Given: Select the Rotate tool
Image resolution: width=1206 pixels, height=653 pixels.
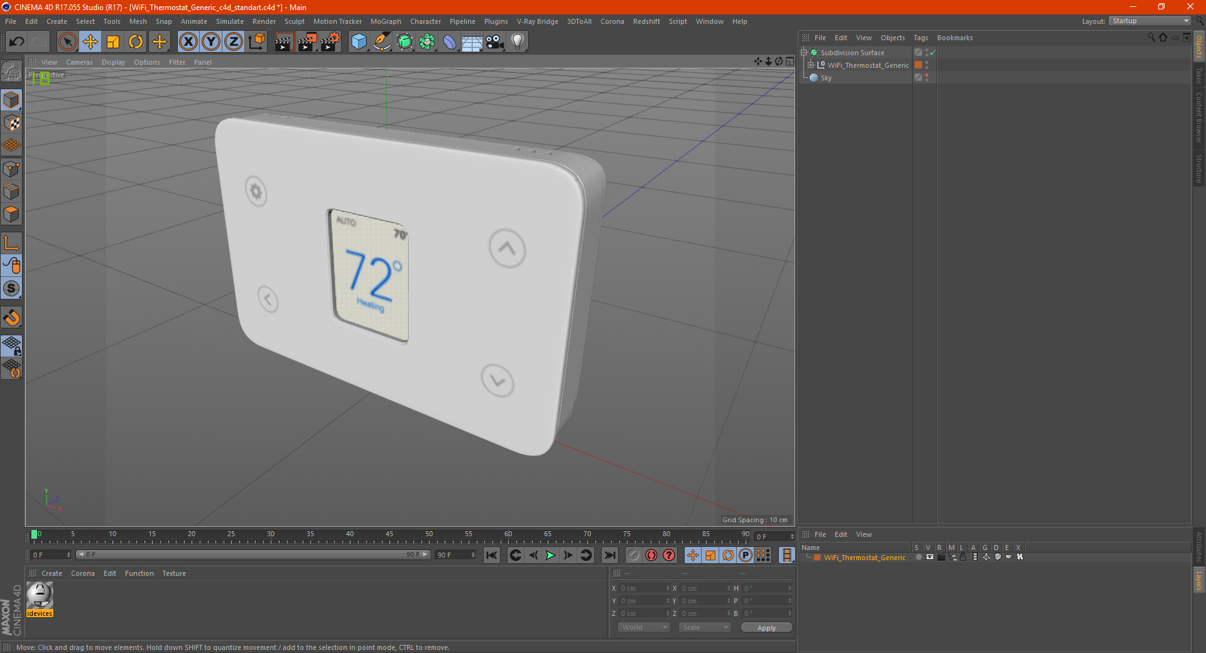Looking at the screenshot, I should pos(136,42).
